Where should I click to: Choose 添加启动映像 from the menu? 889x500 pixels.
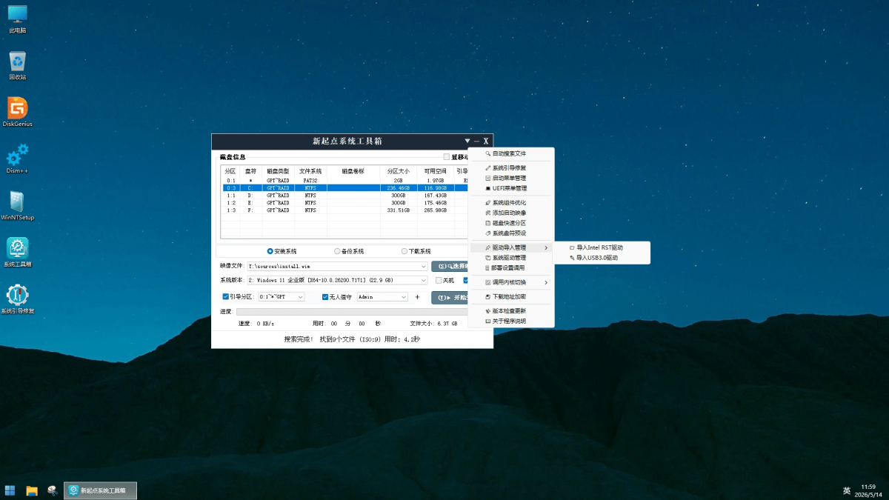[511, 213]
